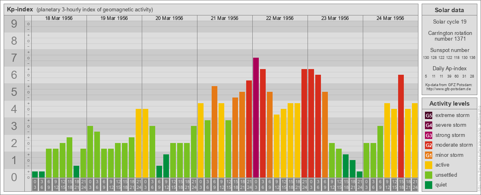Screen dimensions: 481x195
Task: Click the 'Sunspot number' label
Action: pos(449,50)
